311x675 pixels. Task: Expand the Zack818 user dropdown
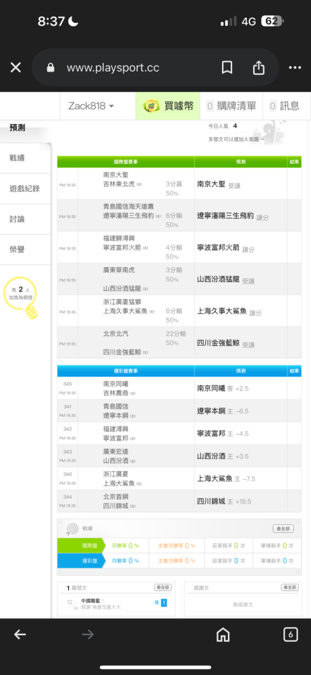[91, 106]
